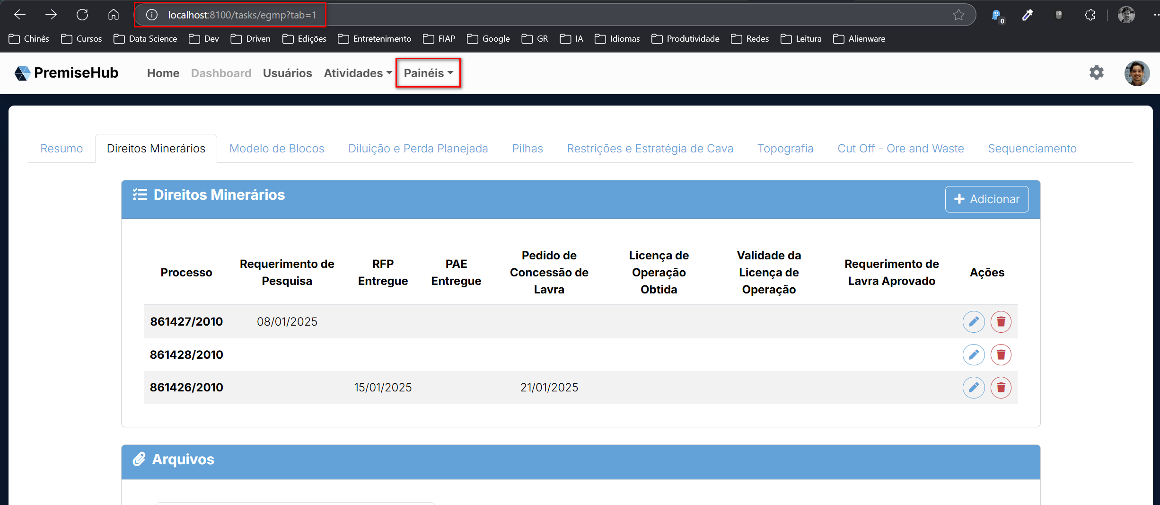
Task: Open browser profile avatar
Action: pyautogui.click(x=1126, y=15)
